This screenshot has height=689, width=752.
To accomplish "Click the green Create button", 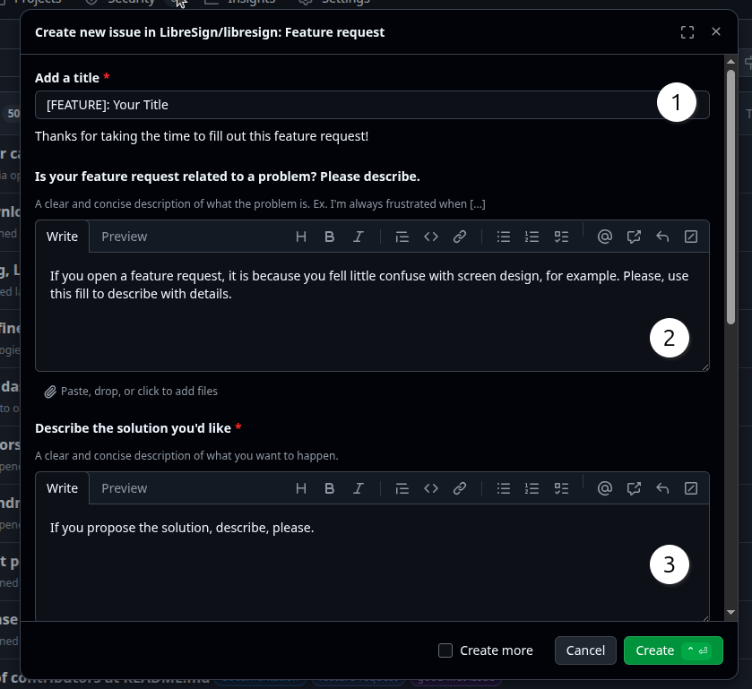I will click(x=673, y=650).
